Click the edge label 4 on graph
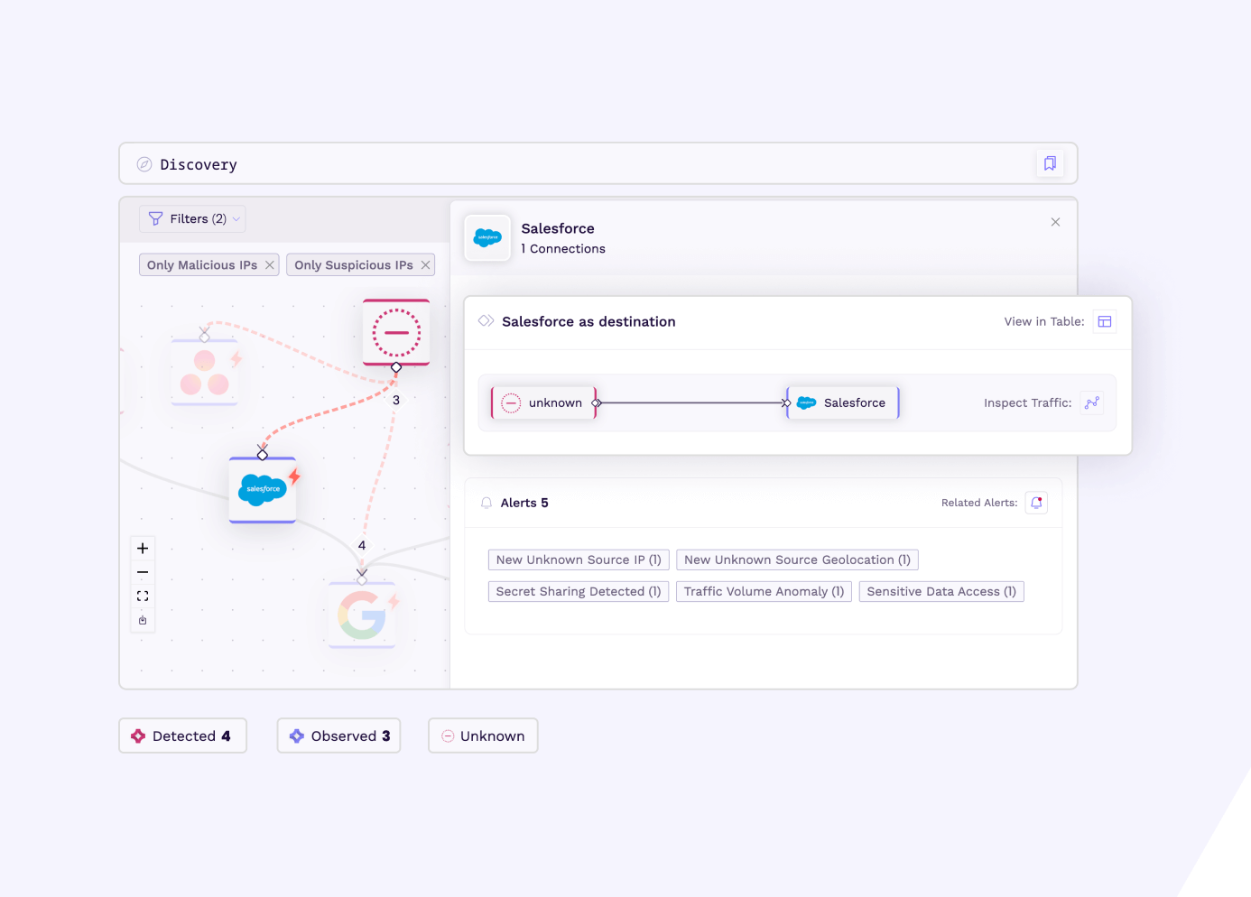Screen dimensions: 1251x897 point(362,545)
